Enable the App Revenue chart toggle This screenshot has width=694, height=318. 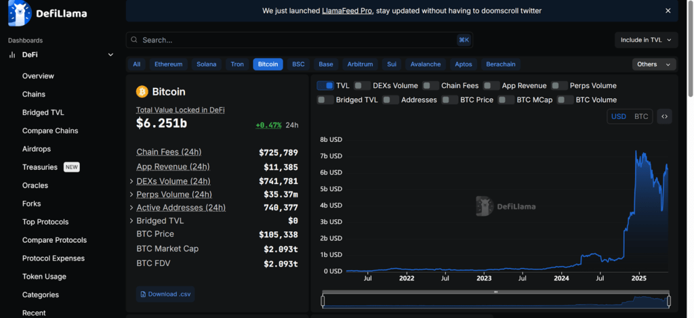coord(491,86)
